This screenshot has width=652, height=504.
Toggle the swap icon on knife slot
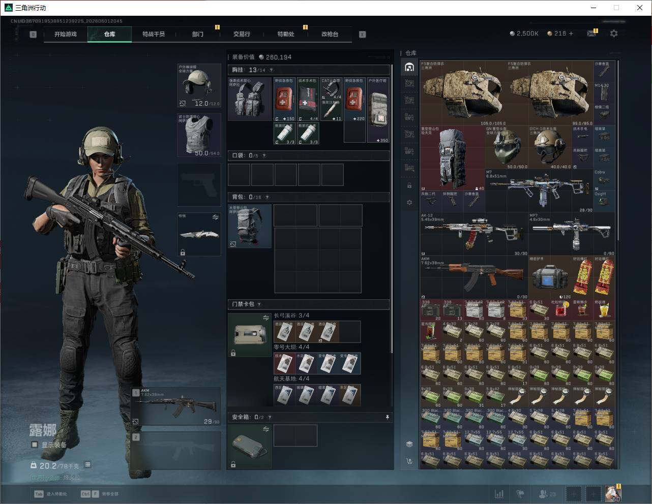pos(215,217)
